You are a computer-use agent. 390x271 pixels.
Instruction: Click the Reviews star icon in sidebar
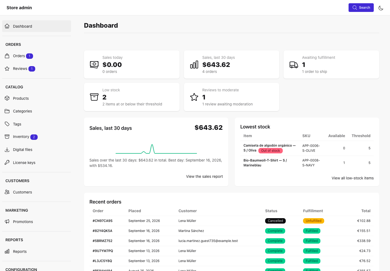(7, 69)
